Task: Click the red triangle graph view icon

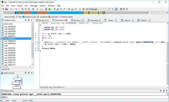Action: [46, 9]
